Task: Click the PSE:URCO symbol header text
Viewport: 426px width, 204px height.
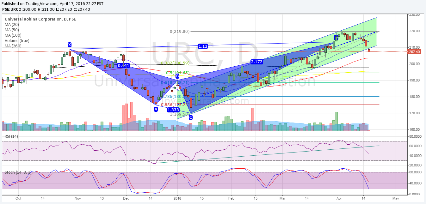Action: point(12,9)
